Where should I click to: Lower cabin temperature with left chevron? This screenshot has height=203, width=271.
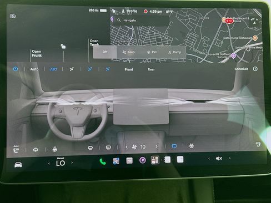click(49, 163)
